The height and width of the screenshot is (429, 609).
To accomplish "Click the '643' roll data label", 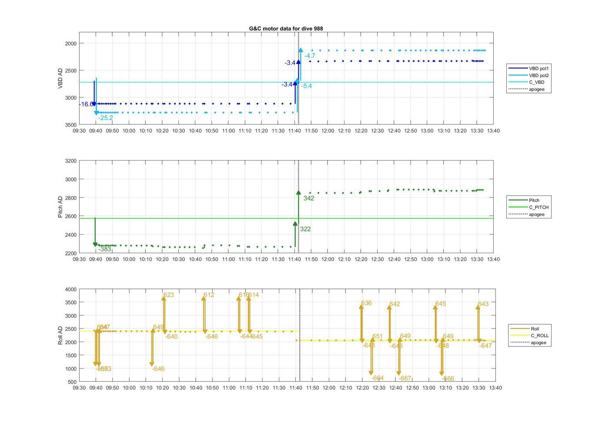I will pos(483,304).
